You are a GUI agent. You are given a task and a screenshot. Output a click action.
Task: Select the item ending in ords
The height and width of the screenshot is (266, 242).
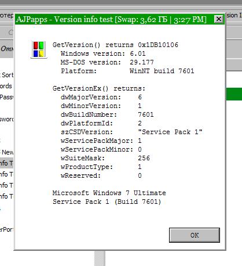pyautogui.click(x=6, y=86)
